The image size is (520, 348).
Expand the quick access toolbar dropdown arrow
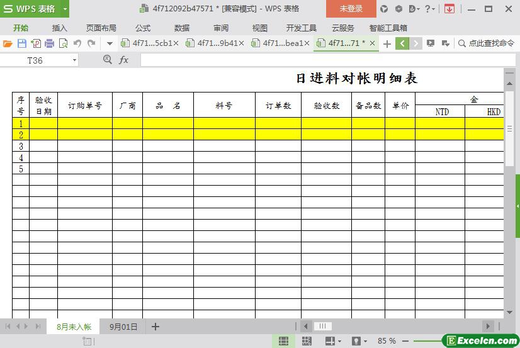tap(110, 43)
